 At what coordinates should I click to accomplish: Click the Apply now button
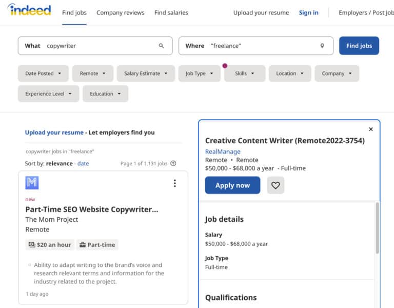click(232, 185)
